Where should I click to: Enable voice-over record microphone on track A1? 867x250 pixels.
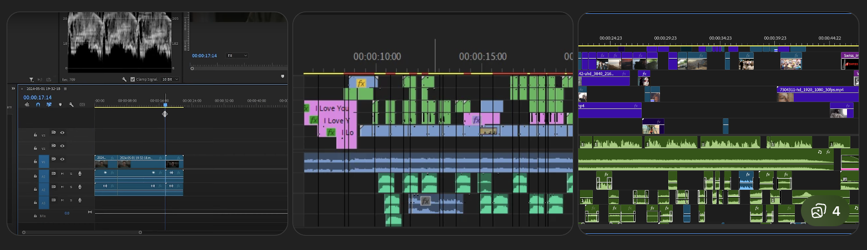[80, 174]
